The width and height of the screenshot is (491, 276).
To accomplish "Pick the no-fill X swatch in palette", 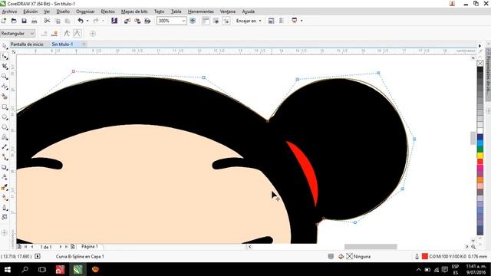I will 480,64.
